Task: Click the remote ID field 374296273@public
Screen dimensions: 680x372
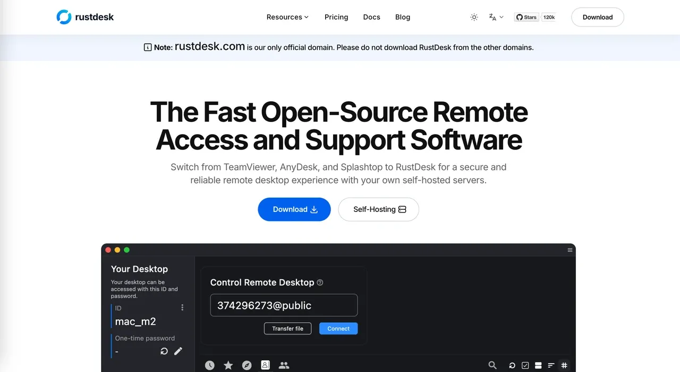Action: pos(284,305)
